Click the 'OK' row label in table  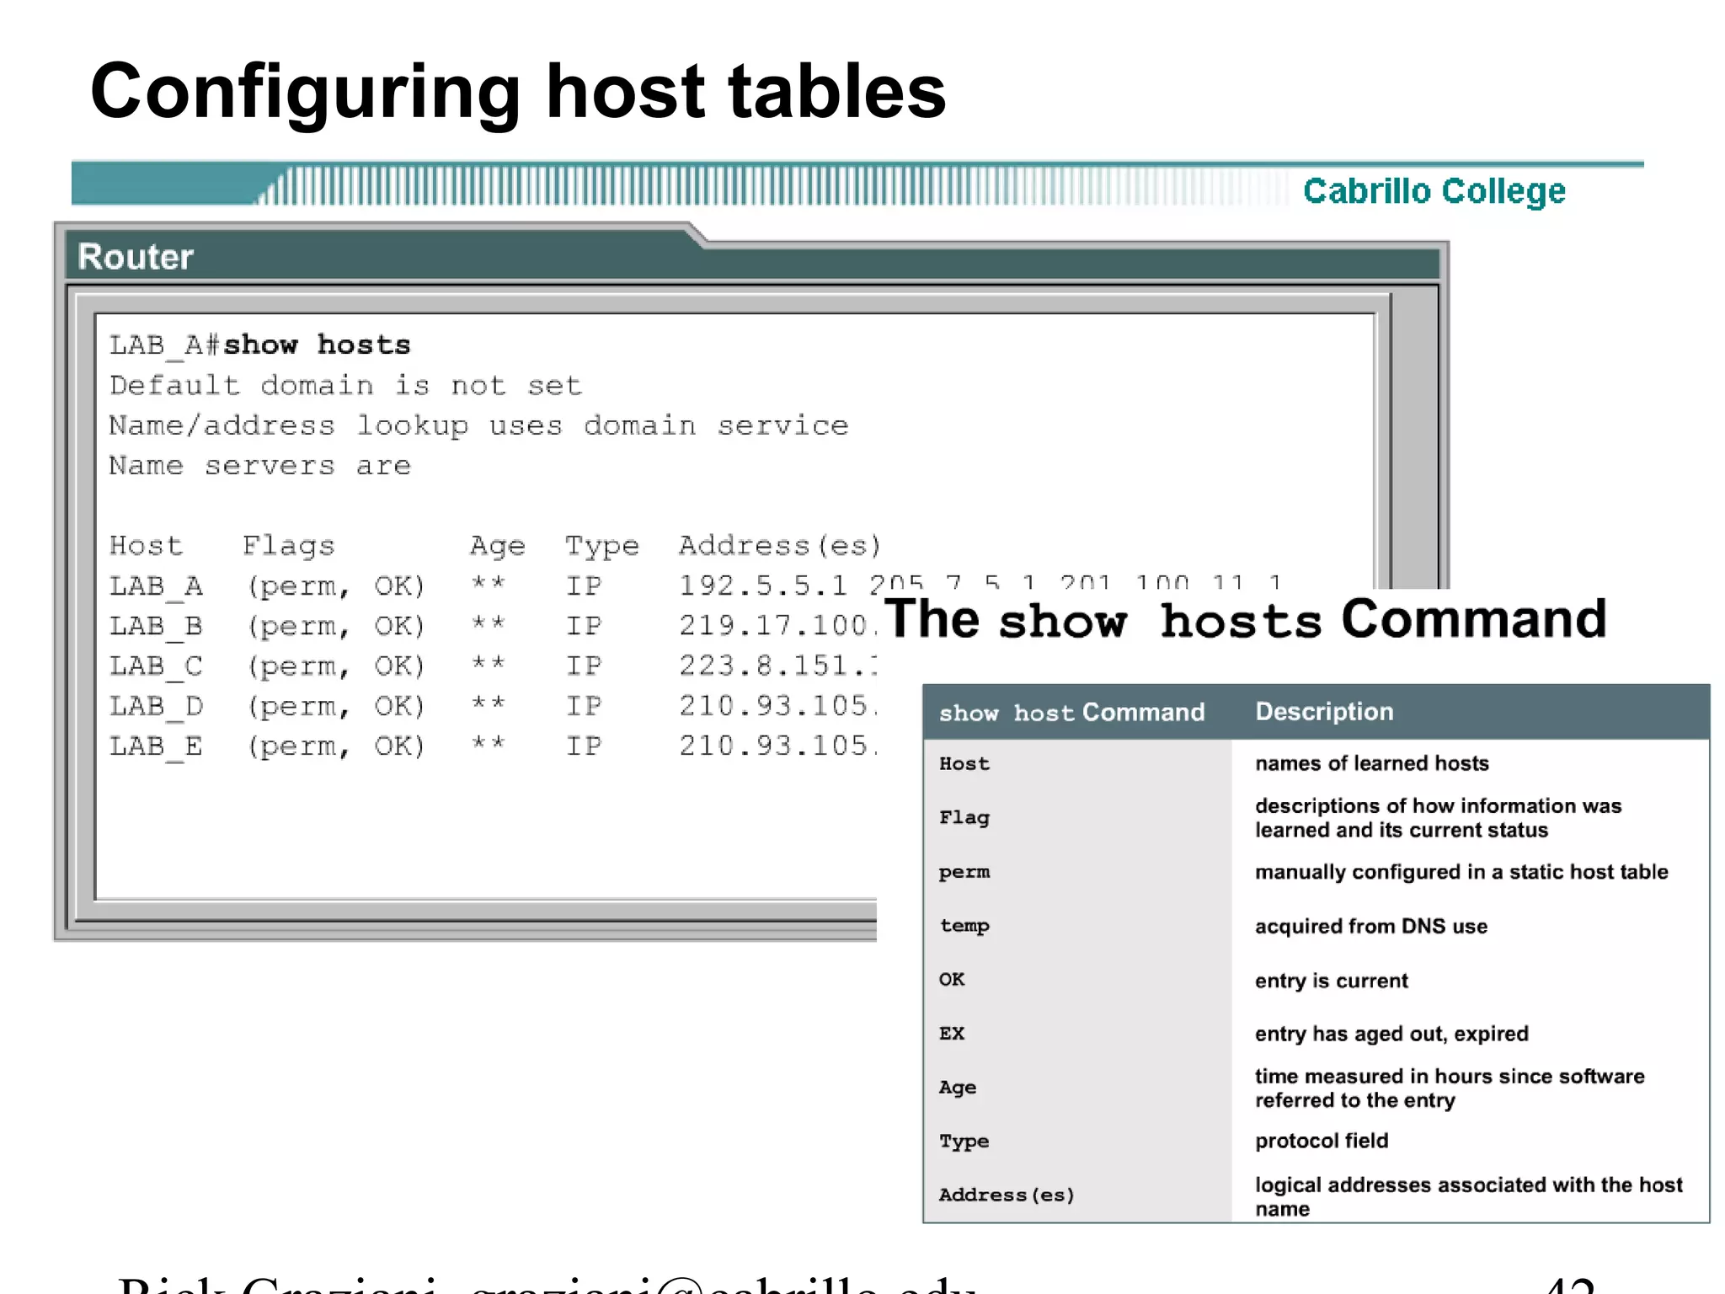pos(952,979)
